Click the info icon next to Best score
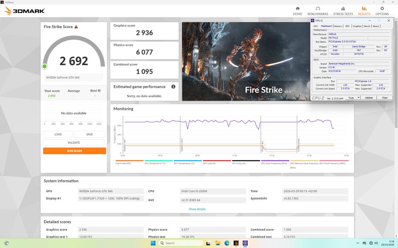Image resolution: width=398 pixels, height=248 pixels. 99,91
